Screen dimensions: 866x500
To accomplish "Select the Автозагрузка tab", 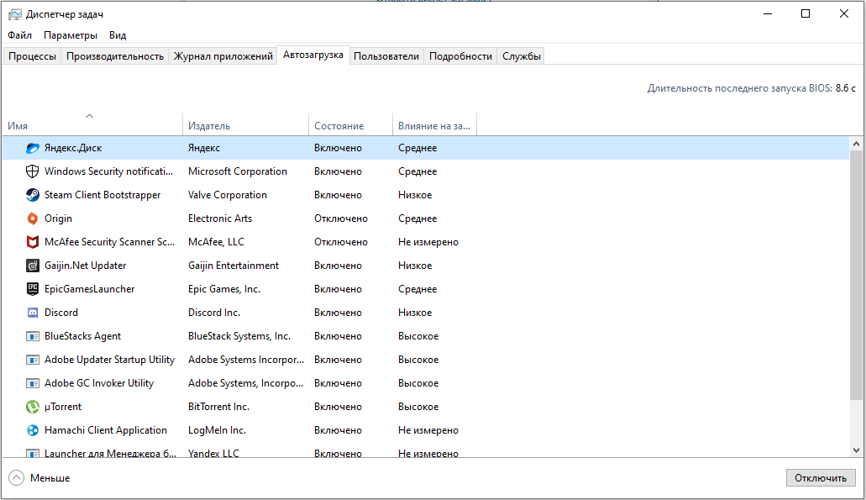I will pos(313,55).
